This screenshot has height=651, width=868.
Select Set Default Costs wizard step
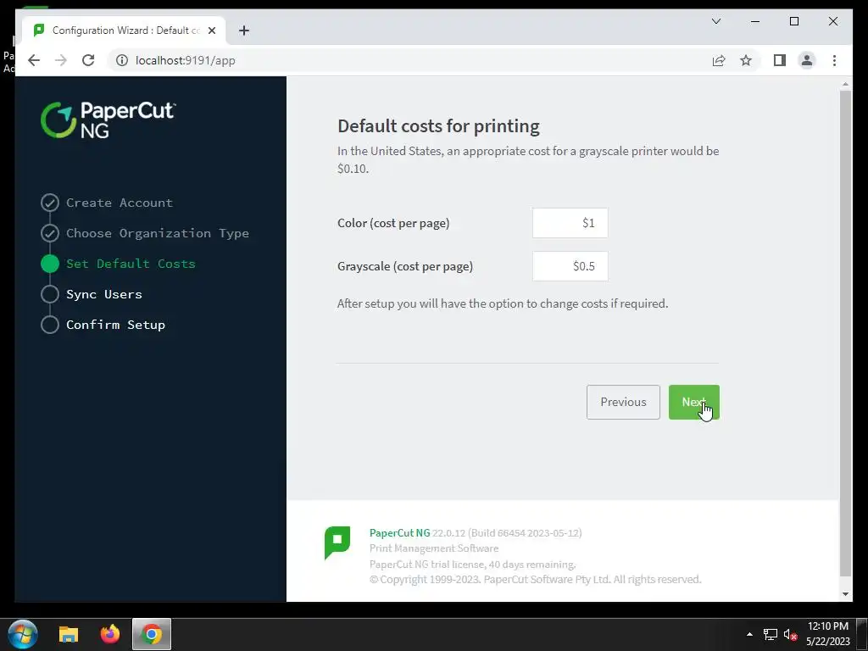pyautogui.click(x=131, y=264)
